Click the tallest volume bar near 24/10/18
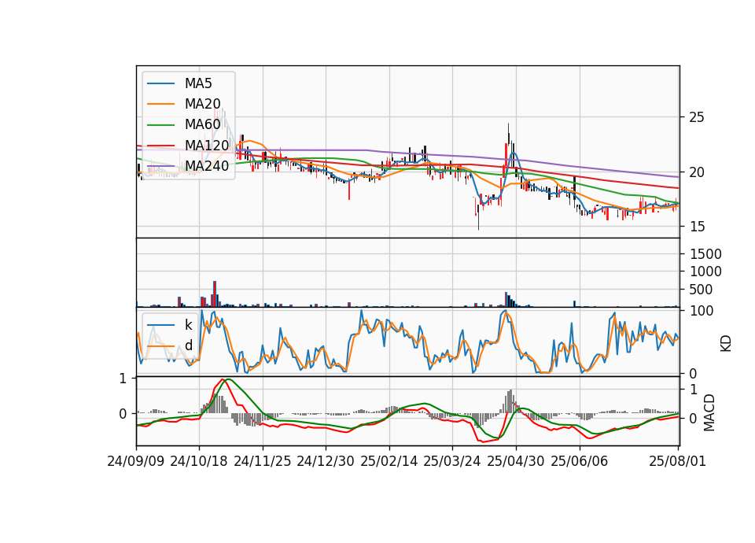Viewport: 755px width, 543px height. point(215,294)
